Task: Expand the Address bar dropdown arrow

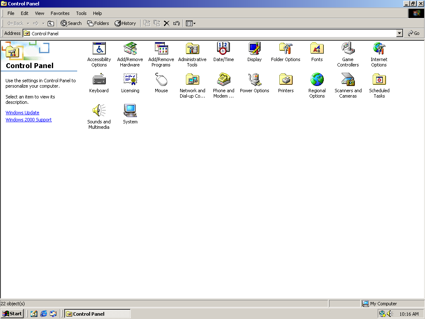Action: click(399, 33)
